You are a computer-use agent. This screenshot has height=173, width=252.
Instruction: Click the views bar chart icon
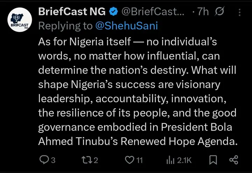170,160
